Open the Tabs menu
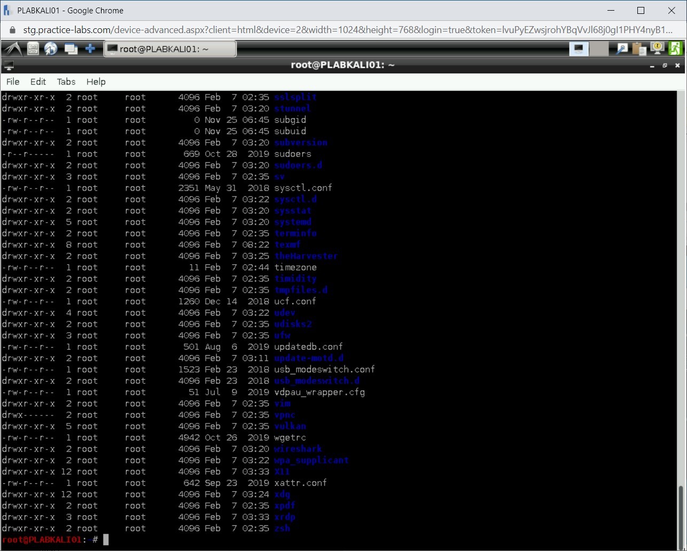Viewport: 687px width, 551px height. pos(66,82)
